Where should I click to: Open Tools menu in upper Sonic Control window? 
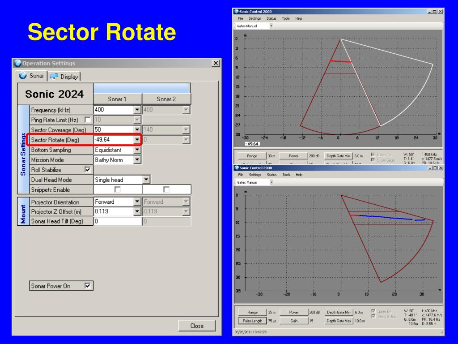click(286, 18)
